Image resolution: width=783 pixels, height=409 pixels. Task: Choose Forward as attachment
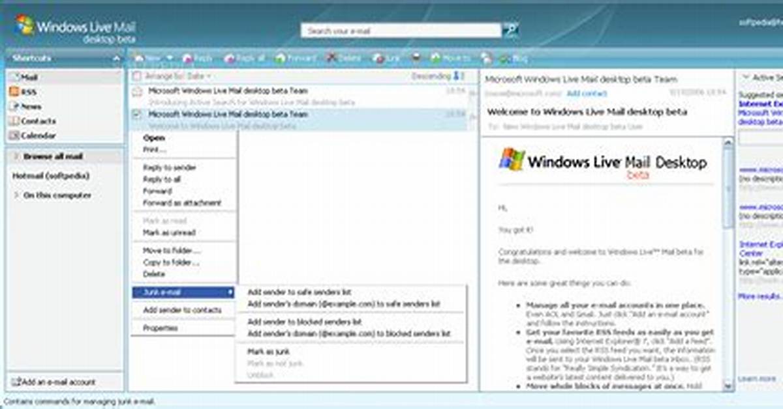(182, 203)
